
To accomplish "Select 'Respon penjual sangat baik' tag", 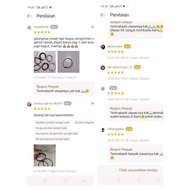I will coord(53,139).
